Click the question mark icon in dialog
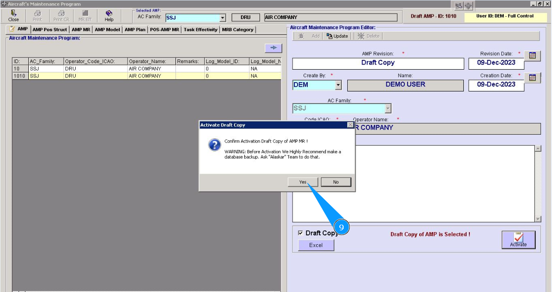 (214, 145)
